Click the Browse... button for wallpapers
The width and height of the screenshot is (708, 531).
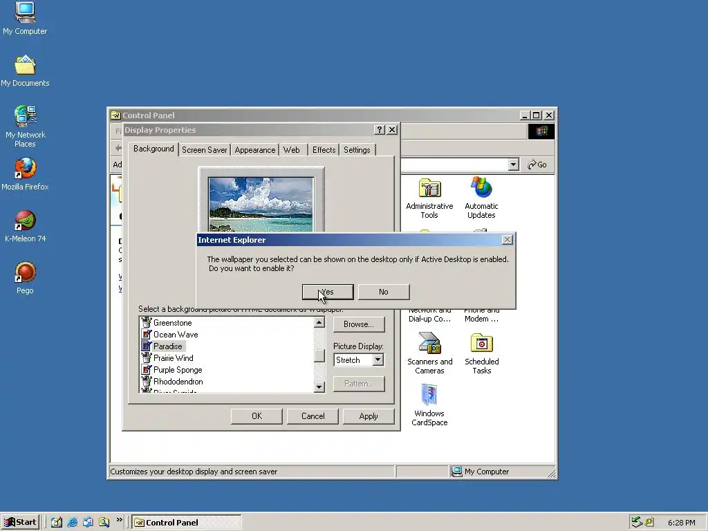pos(359,324)
